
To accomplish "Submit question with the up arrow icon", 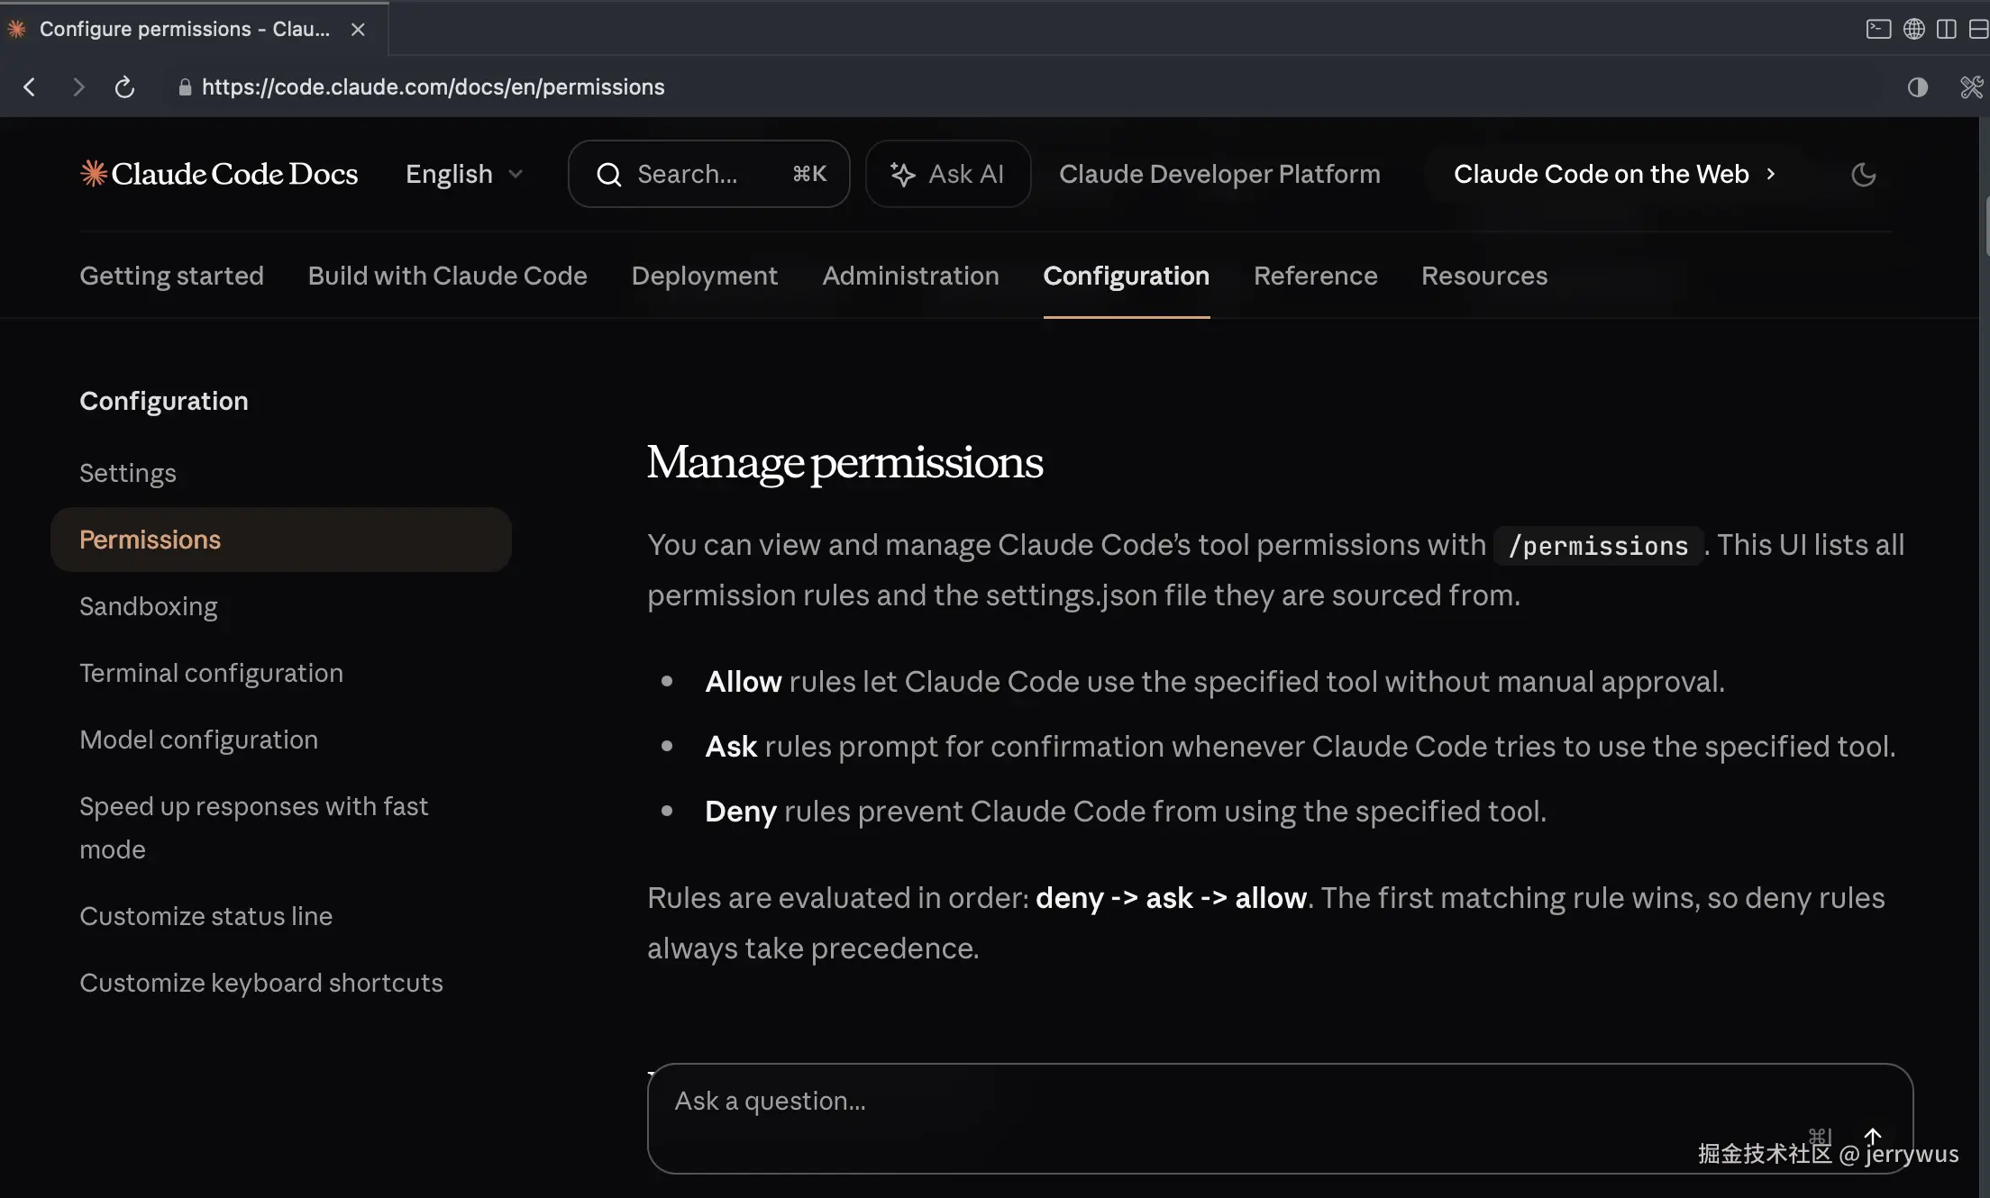I will click(1873, 1136).
